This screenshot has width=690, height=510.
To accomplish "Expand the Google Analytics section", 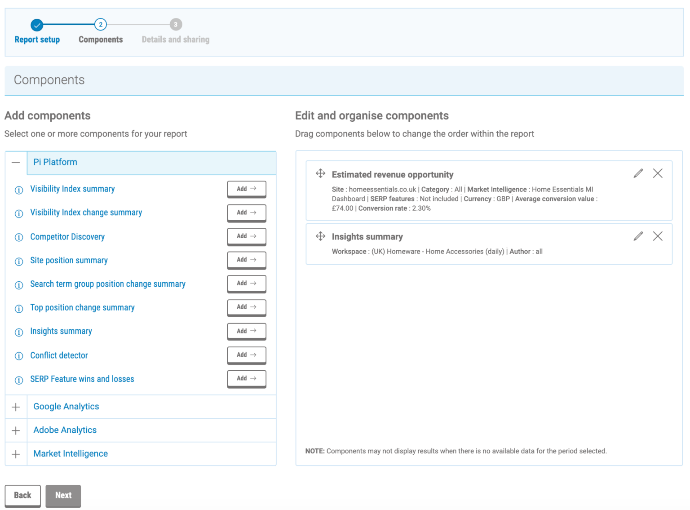I will pos(16,407).
